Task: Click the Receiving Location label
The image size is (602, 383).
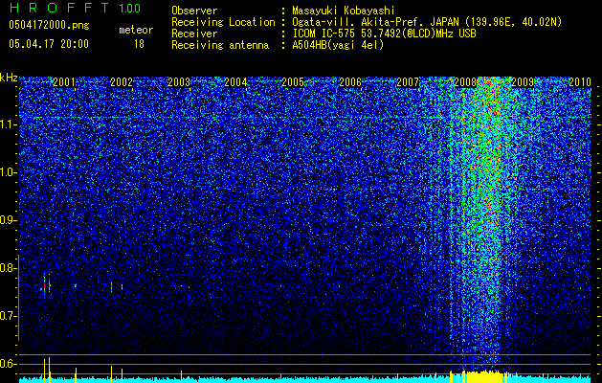Action: (223, 22)
